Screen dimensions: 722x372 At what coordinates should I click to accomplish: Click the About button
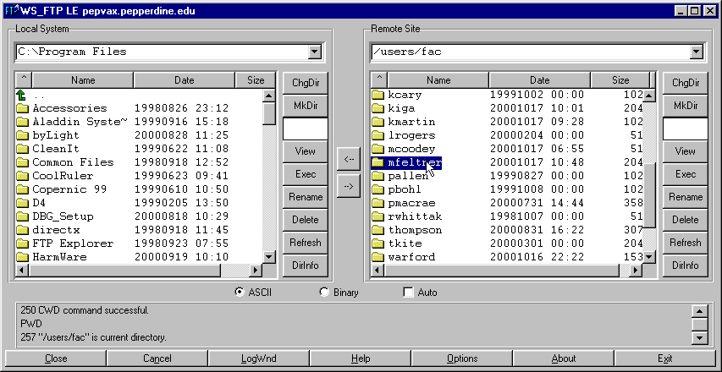pyautogui.click(x=564, y=358)
